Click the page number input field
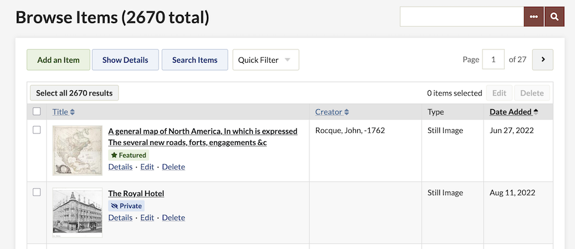Screen dimensions: 575x249 [x=493, y=59]
